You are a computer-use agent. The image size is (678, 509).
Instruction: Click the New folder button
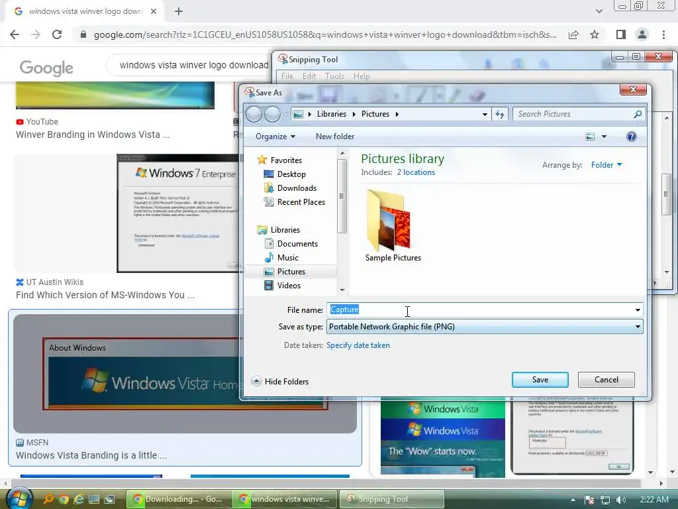tap(335, 137)
